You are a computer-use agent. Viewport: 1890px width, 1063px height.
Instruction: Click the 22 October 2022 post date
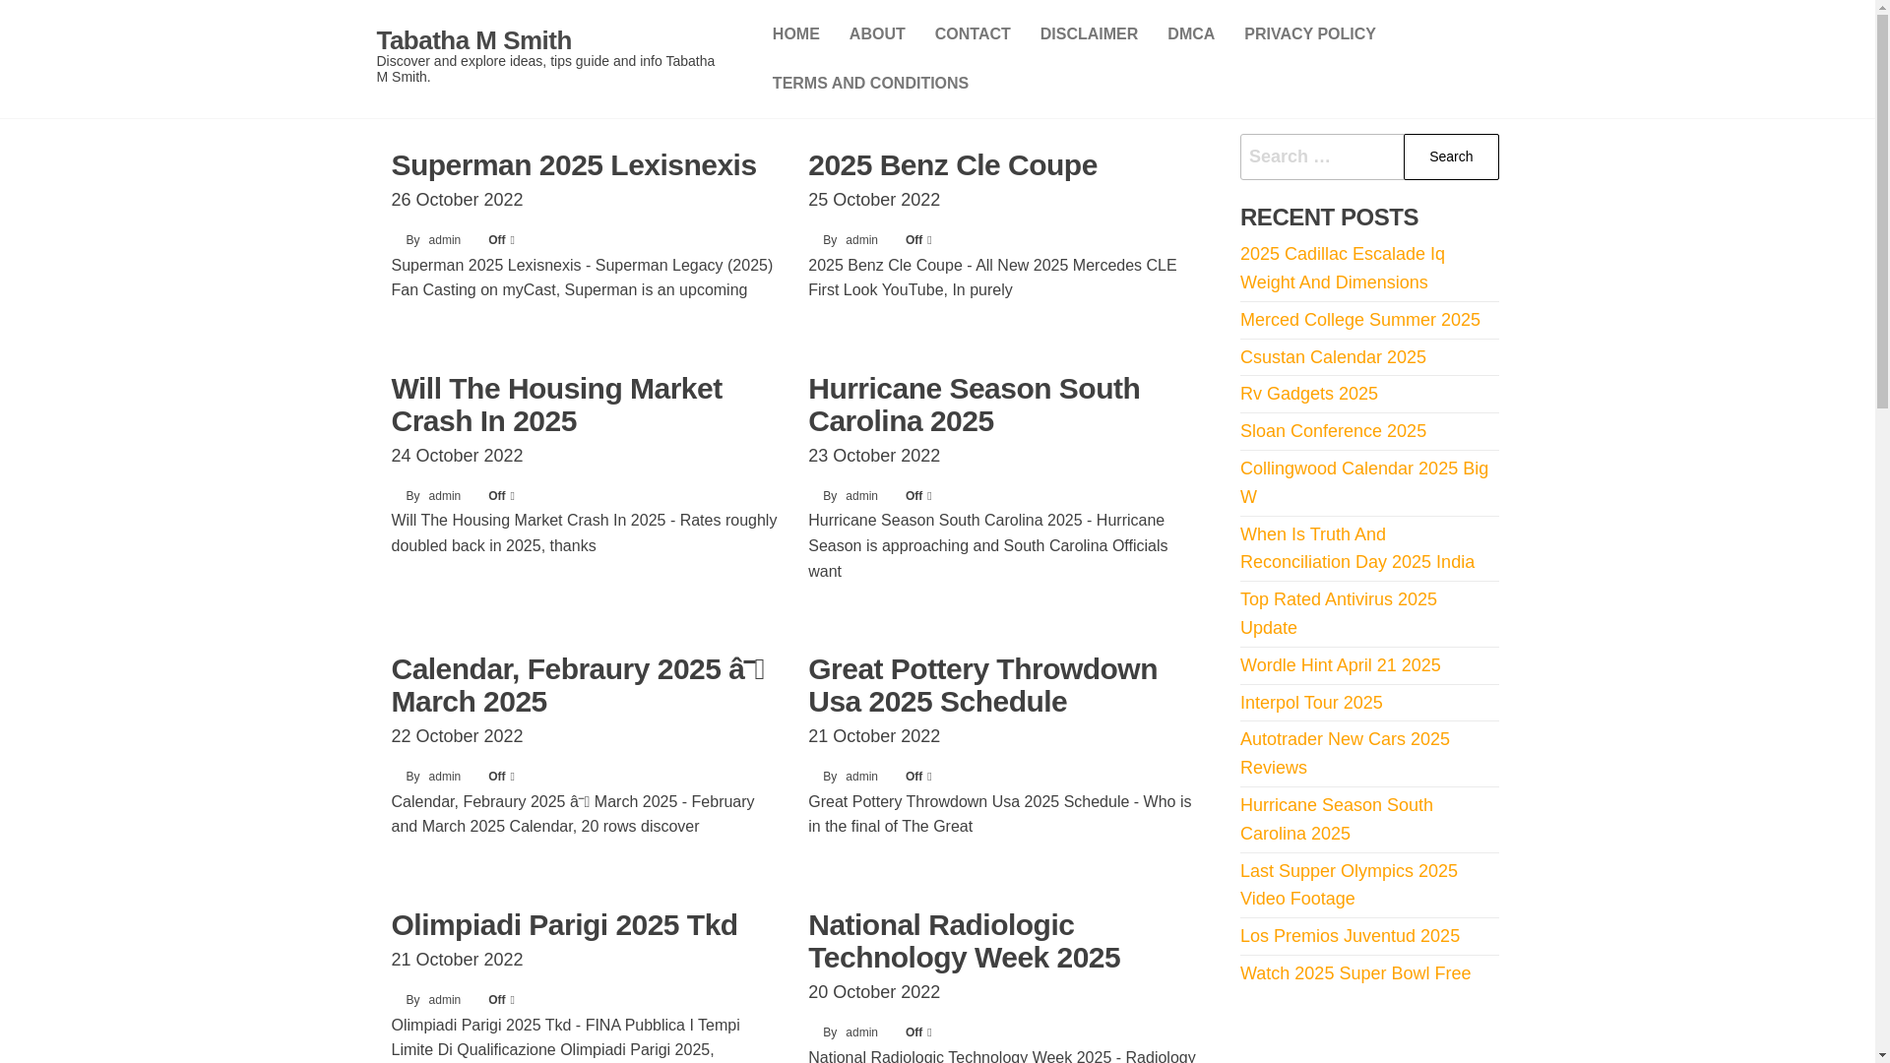pos(457,736)
